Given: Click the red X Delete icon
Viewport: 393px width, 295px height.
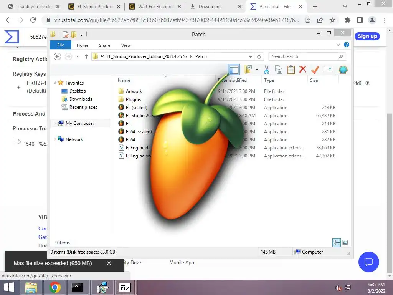Looking at the screenshot, I should coord(303,69).
